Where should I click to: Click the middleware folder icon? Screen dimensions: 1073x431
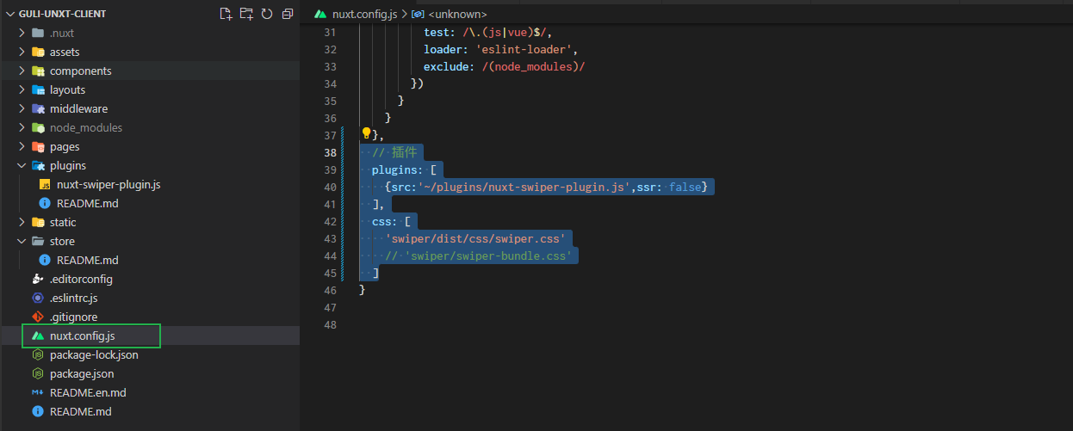[38, 108]
